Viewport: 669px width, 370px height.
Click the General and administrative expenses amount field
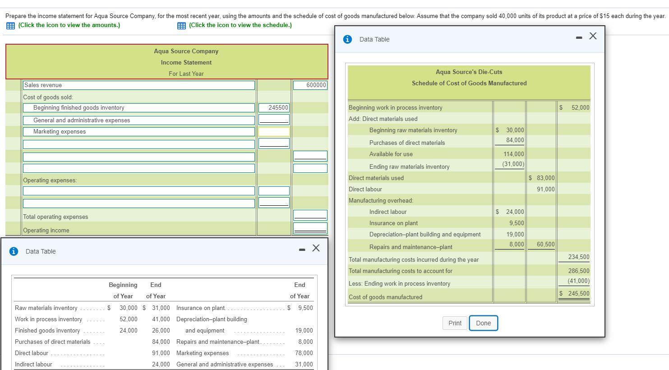click(x=273, y=119)
